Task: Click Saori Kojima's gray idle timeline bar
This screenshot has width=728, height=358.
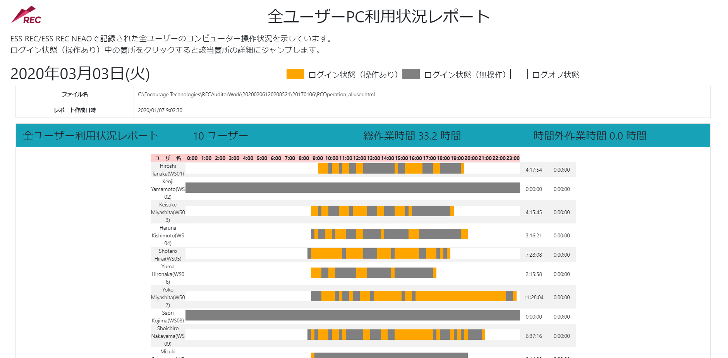Action: (353, 315)
